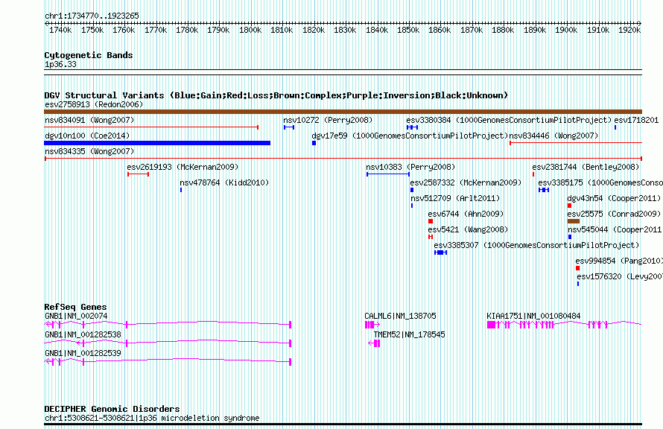Select the 1p36.33 cytogenetic band label
This screenshot has height=429, width=663.
tap(60, 64)
